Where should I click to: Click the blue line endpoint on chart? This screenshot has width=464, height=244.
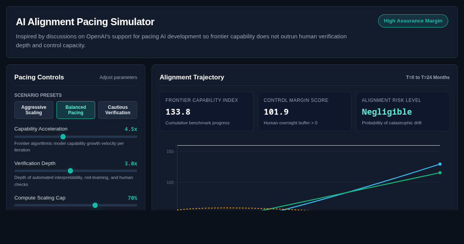click(440, 164)
